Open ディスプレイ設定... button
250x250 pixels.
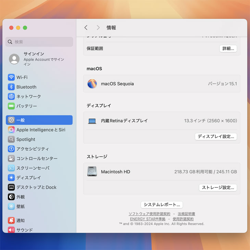216,137
